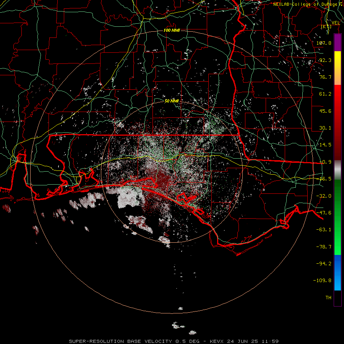The width and height of the screenshot is (344, 344).
Task: Select the -0.9 legend value
Action: point(325,162)
